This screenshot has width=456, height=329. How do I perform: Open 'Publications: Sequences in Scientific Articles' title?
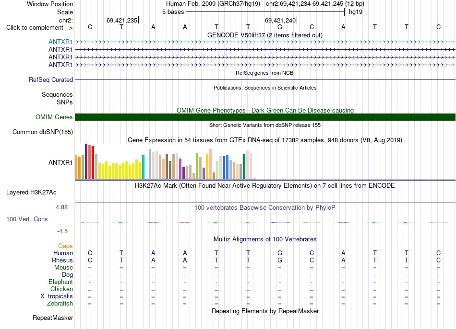265,88
